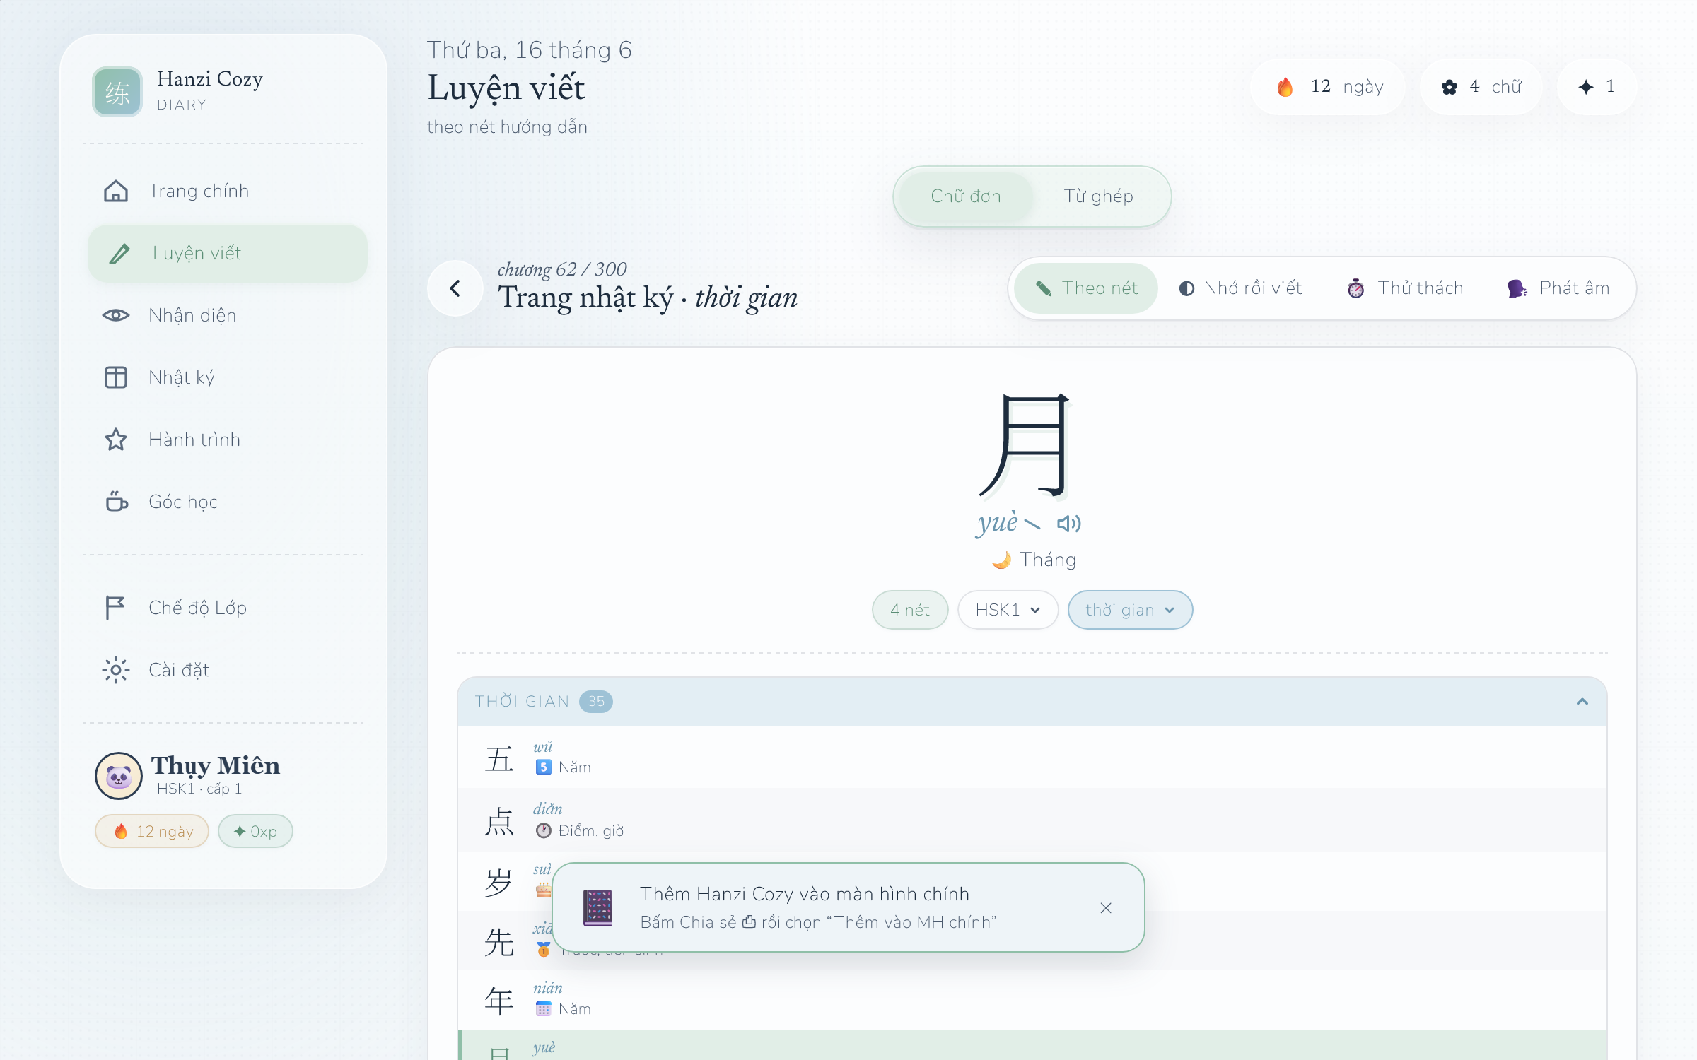Click the table icon beside Nhật ký
Screen dimensions: 1697x1060
coord(116,377)
